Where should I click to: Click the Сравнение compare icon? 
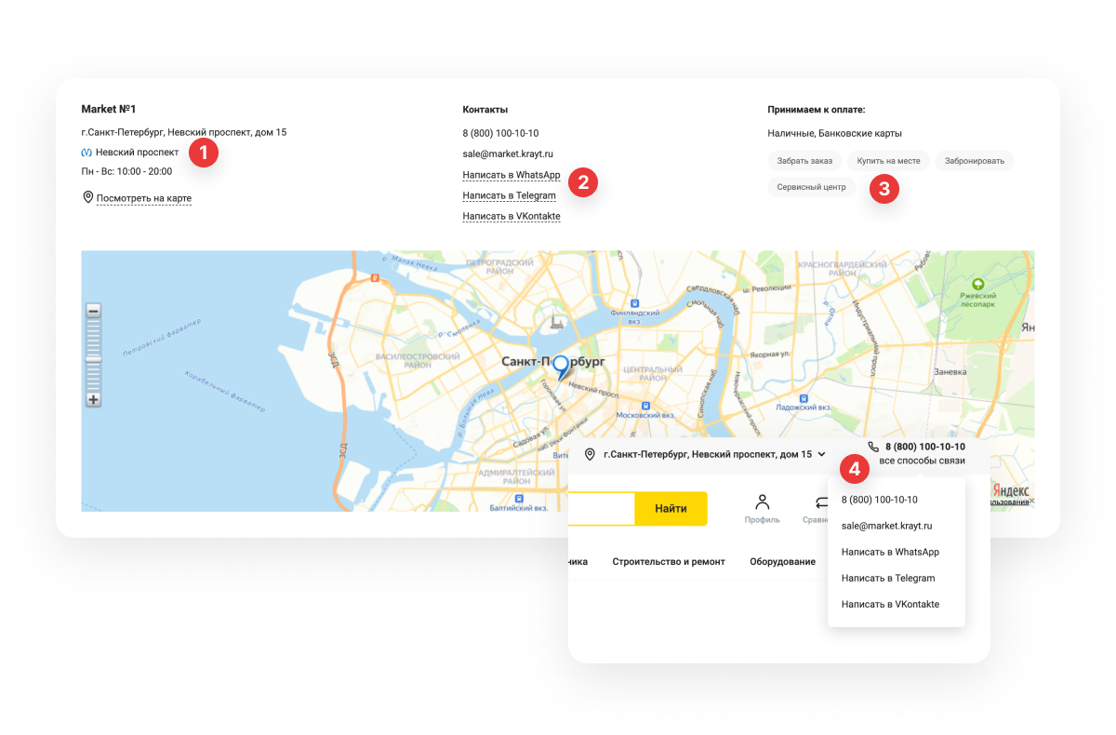tap(821, 502)
